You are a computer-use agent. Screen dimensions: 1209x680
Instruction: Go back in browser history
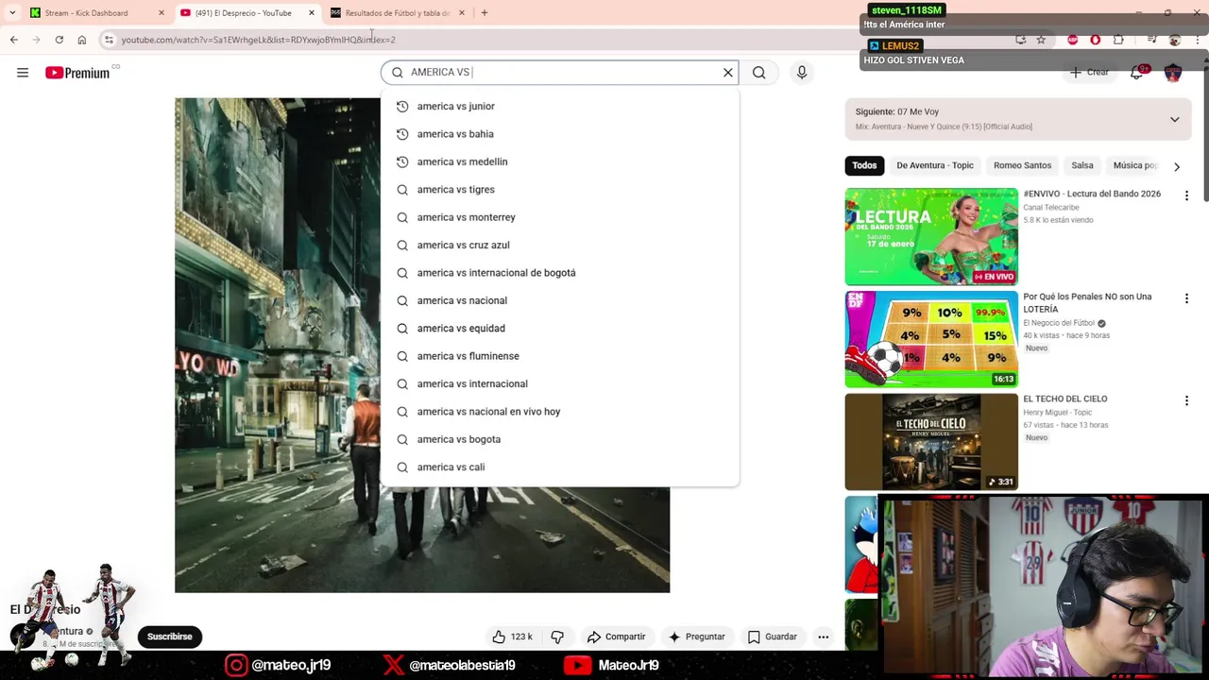13,40
